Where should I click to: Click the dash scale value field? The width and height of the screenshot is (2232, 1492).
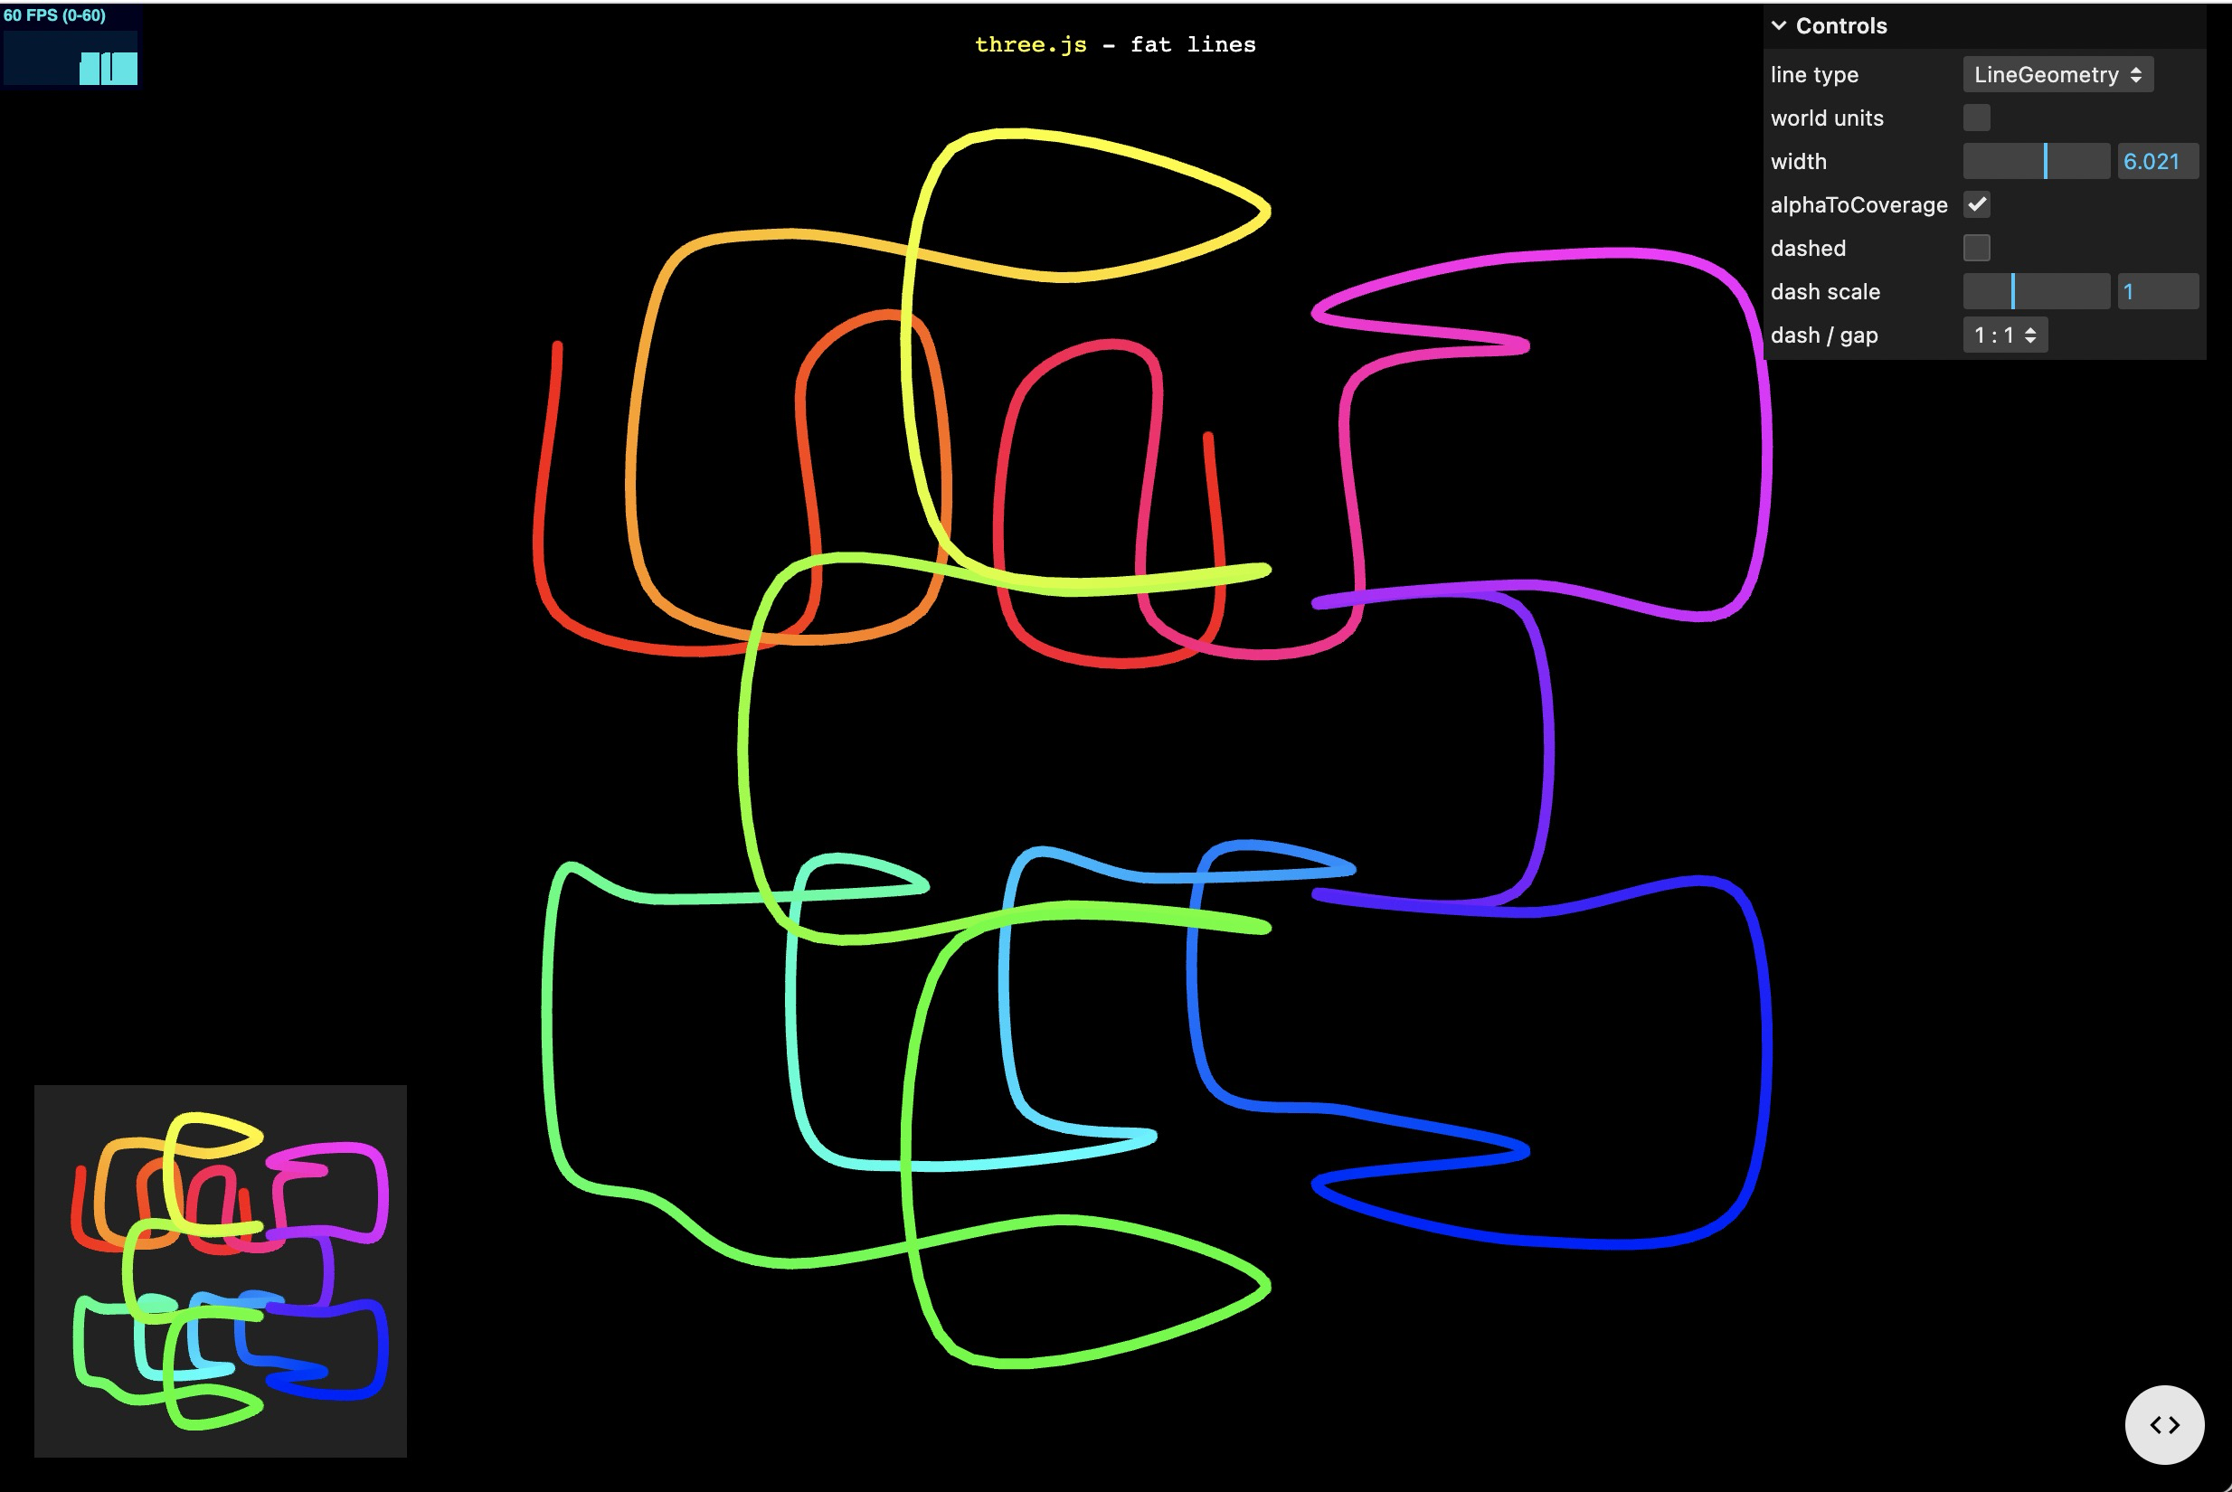(x=2156, y=292)
